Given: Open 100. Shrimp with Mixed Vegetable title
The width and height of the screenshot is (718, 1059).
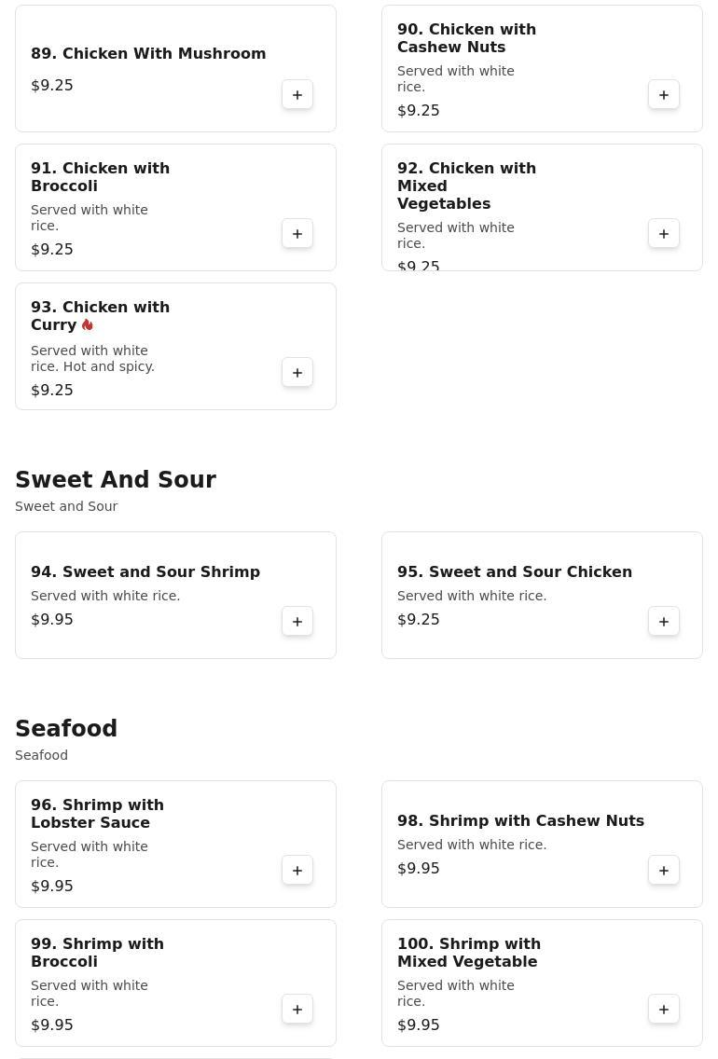Looking at the screenshot, I should click(x=469, y=952).
